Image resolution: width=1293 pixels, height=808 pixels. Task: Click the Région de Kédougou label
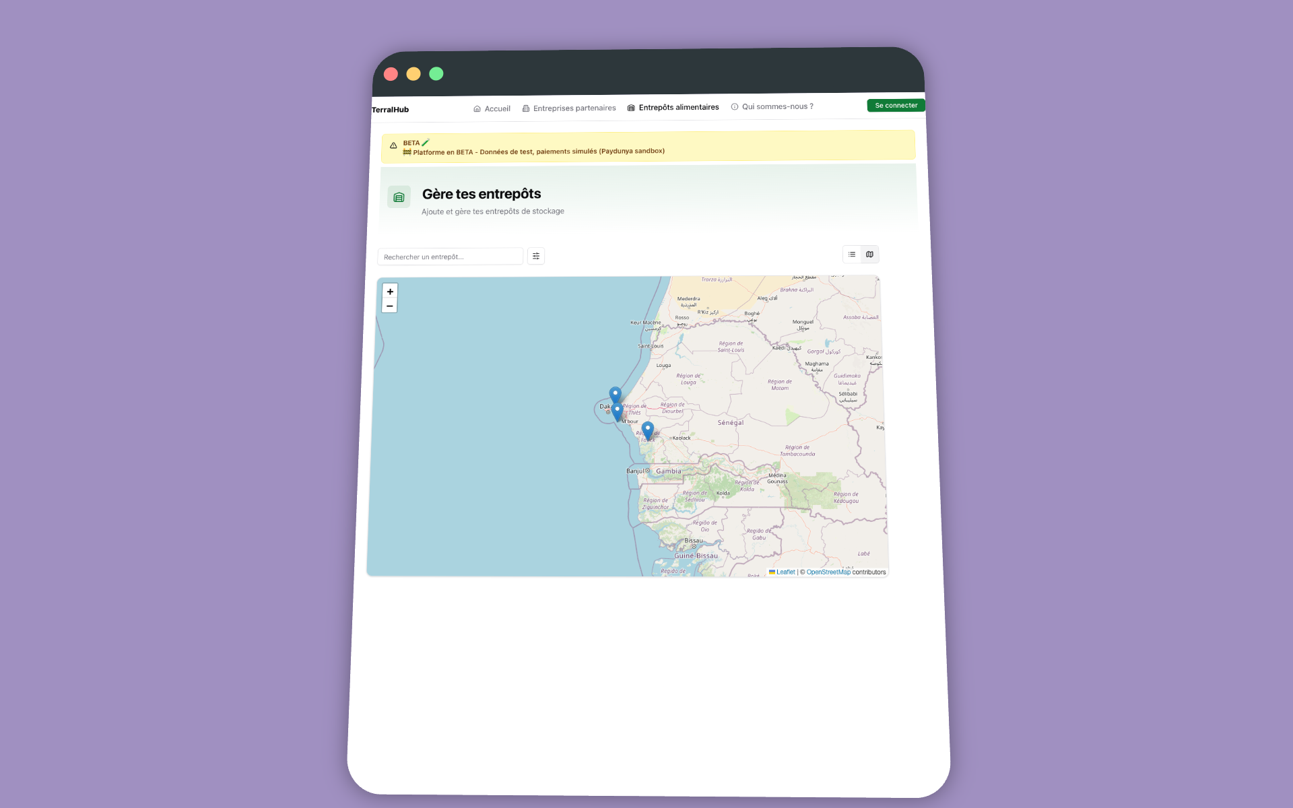click(x=847, y=498)
